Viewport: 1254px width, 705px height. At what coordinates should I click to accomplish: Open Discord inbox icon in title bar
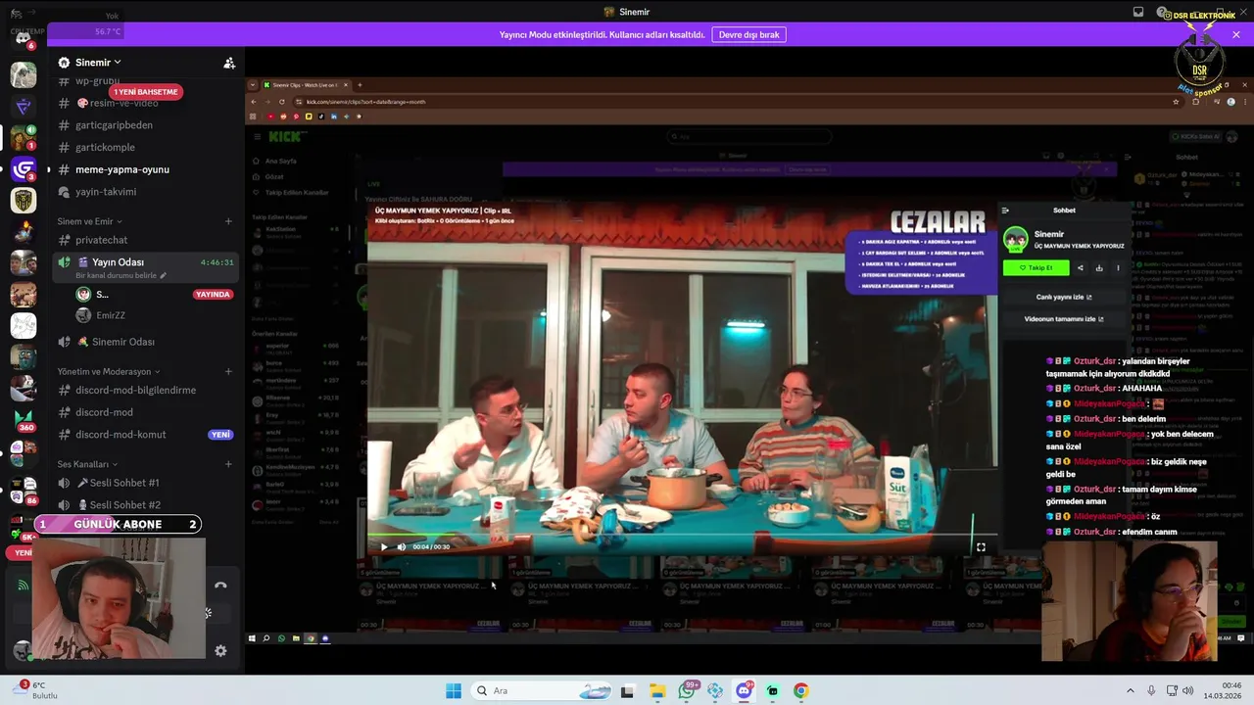tap(1138, 12)
